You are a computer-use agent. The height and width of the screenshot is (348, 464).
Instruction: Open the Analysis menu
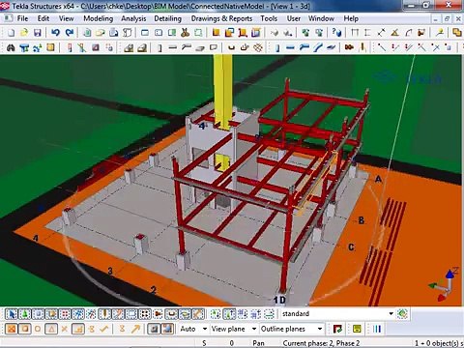tap(133, 18)
